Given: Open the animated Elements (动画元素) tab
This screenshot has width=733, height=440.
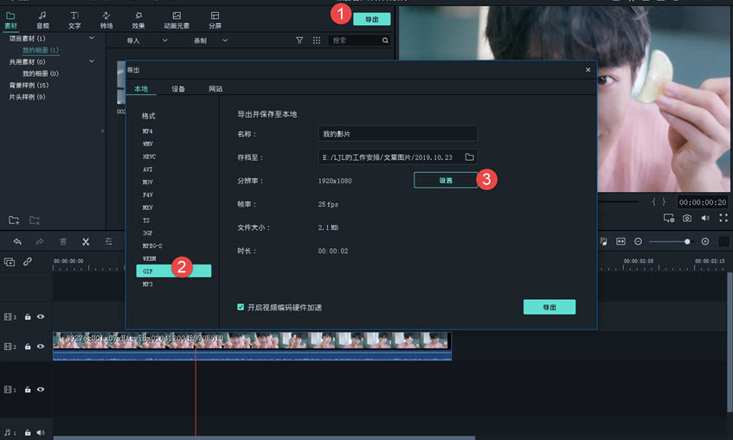Looking at the screenshot, I should [x=177, y=21].
